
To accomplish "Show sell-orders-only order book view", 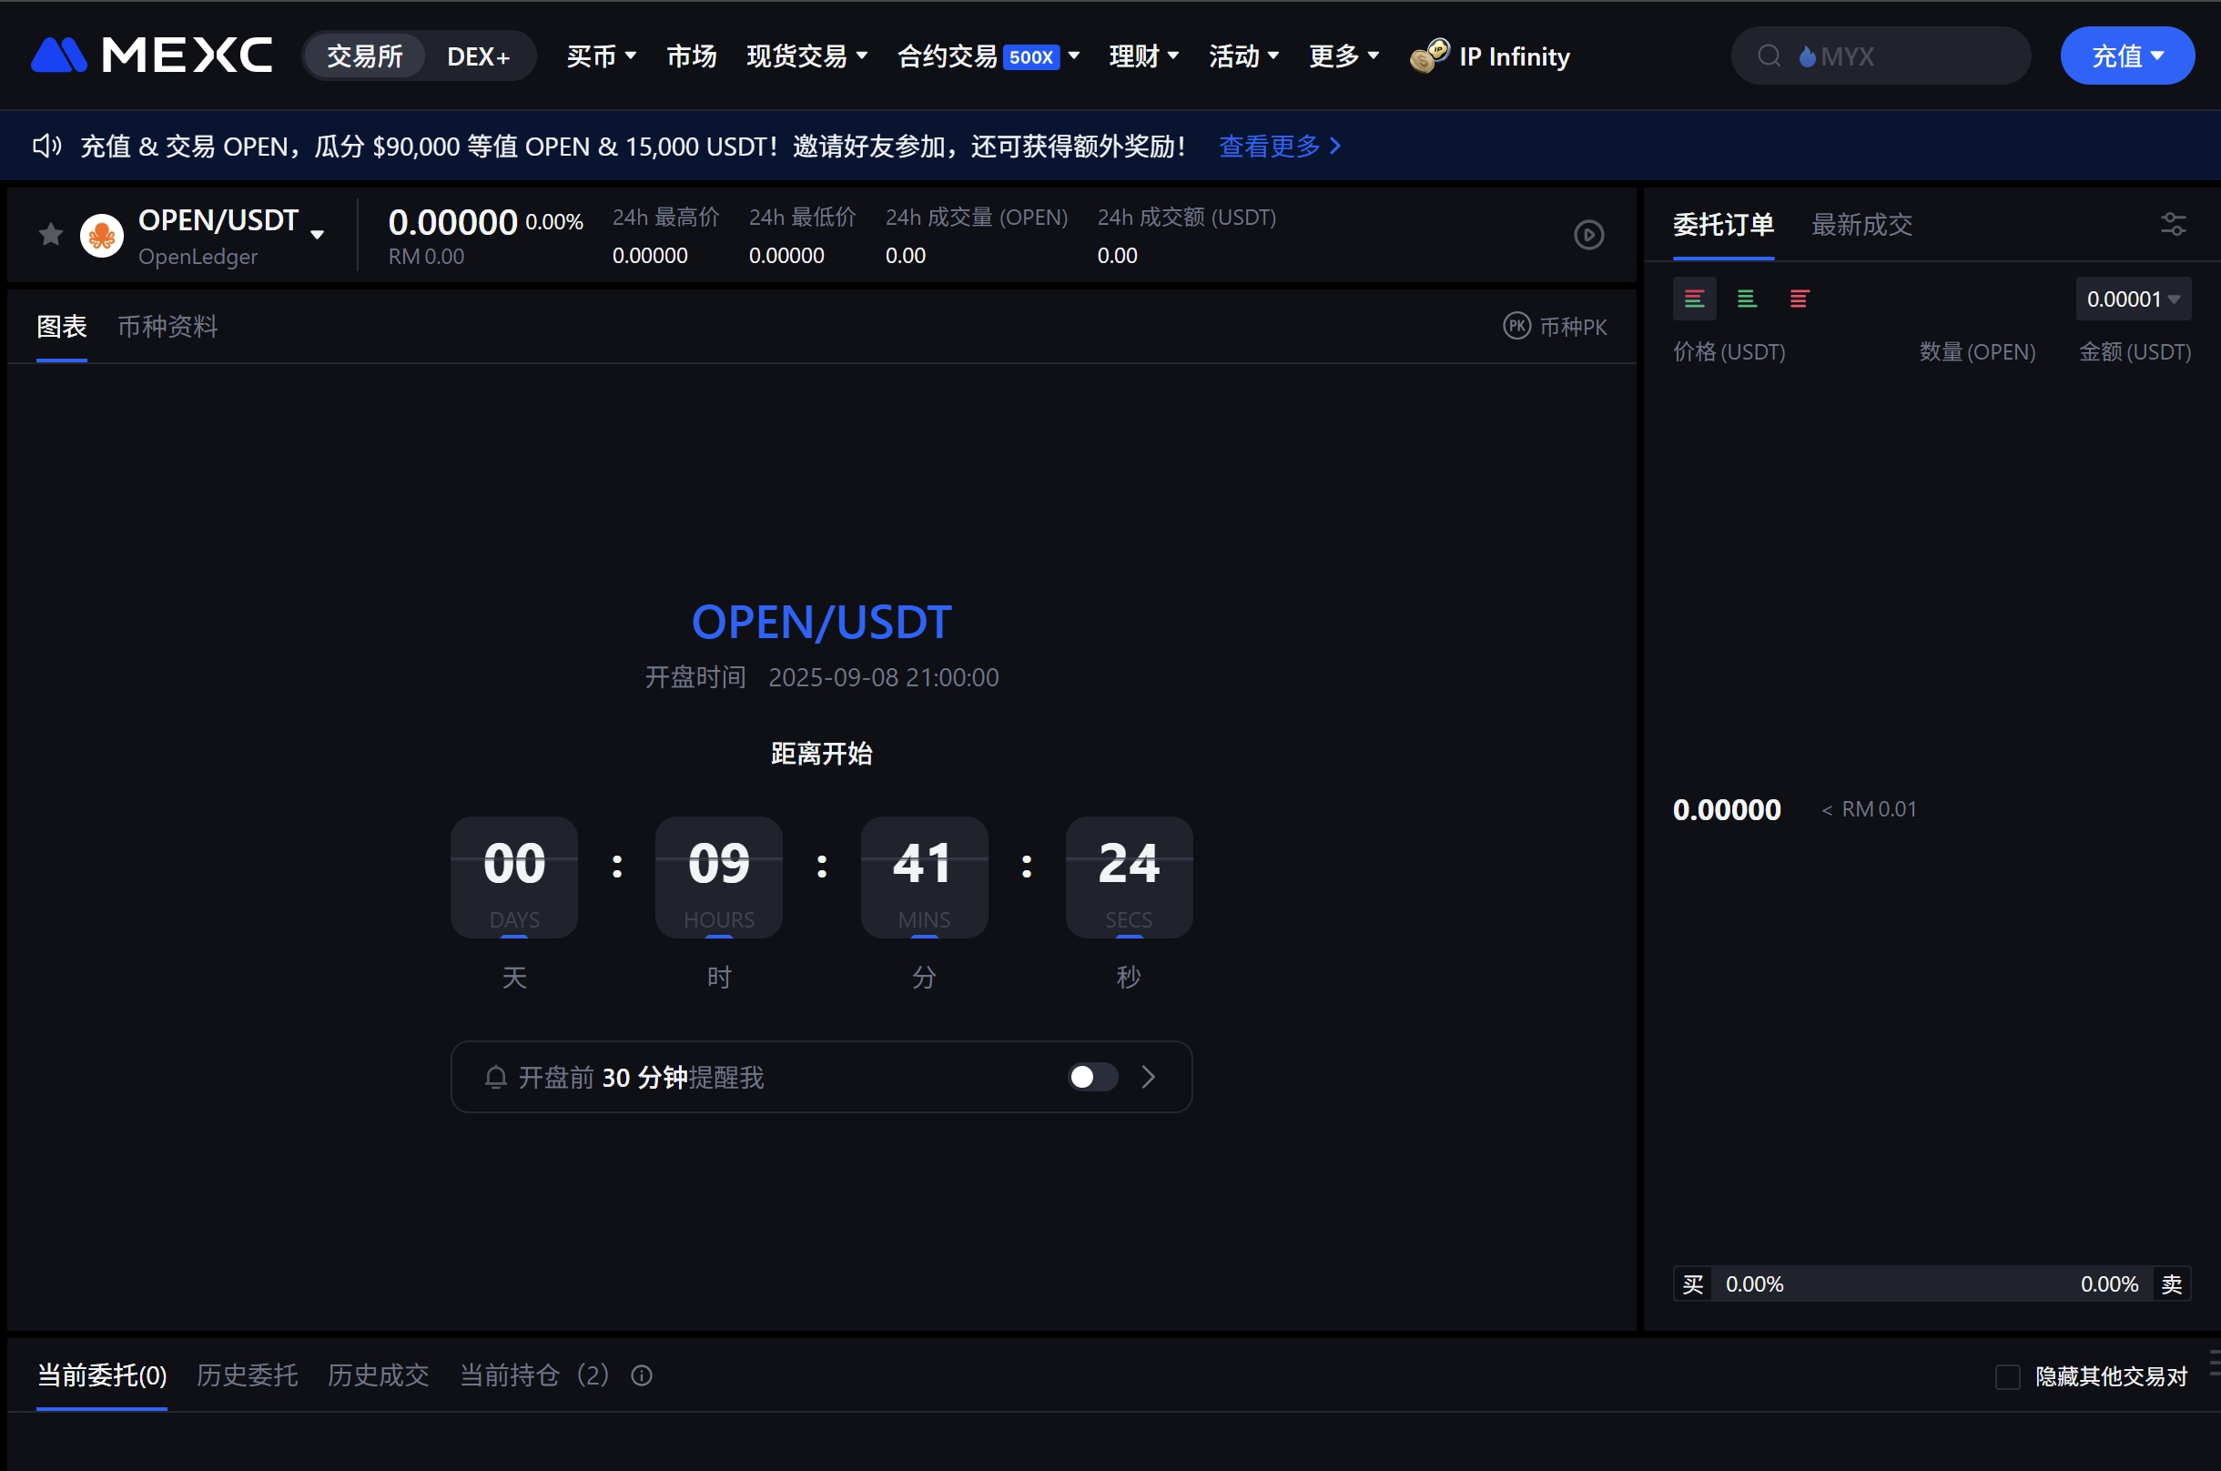I will (x=1798, y=299).
